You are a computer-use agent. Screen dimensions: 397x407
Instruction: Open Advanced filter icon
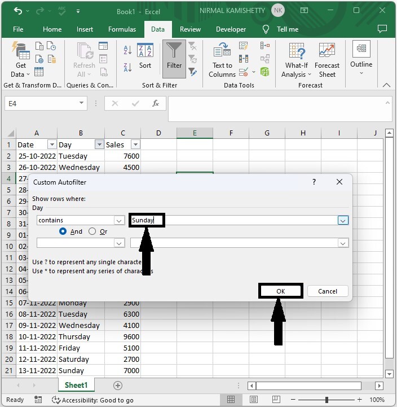[192, 72]
